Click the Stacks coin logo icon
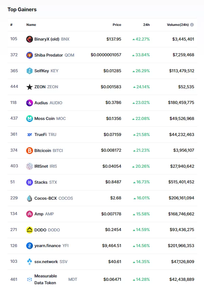Viewport: 204px width, 289px height. 30,182
